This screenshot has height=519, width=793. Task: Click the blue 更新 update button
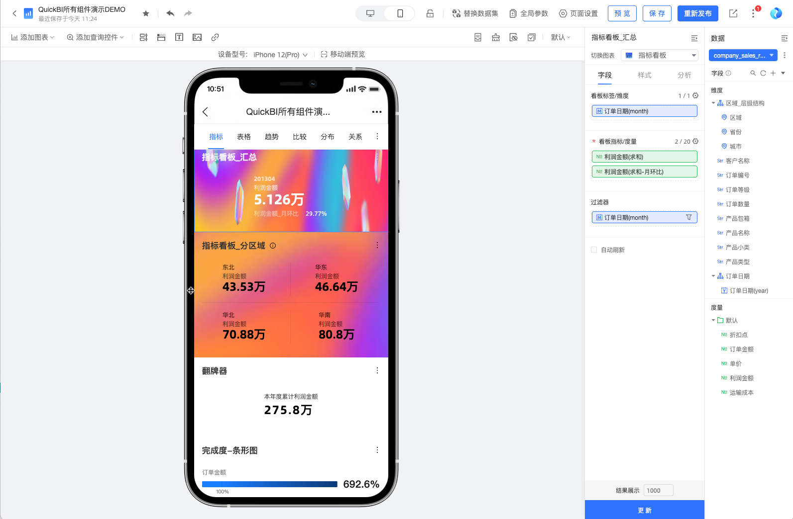click(645, 510)
